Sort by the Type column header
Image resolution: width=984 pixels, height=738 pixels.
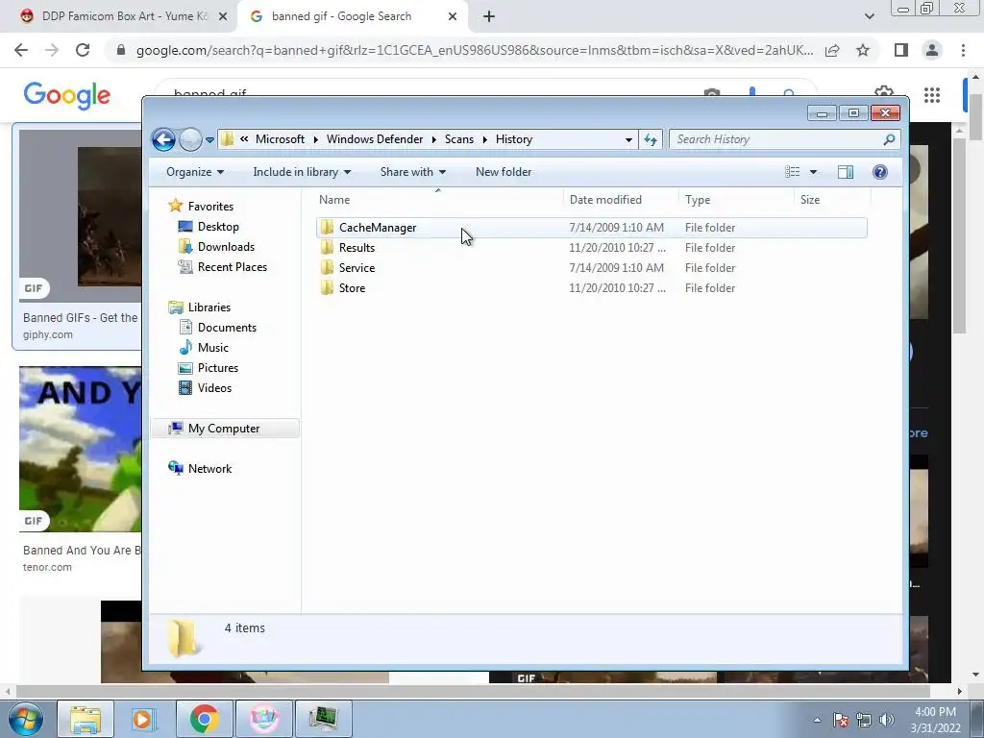click(x=736, y=200)
